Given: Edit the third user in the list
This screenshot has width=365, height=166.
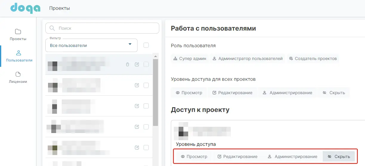Looking at the screenshot, I should (x=137, y=106).
